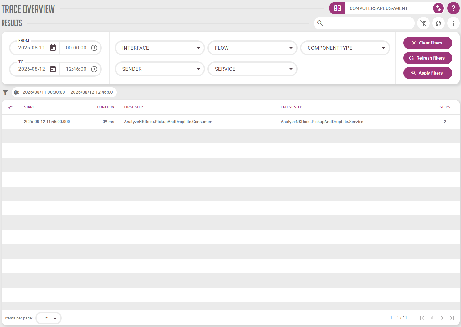Expand the FLOW dropdown

pos(253,48)
